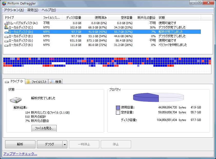216x159 pixels.
Task: Click the ベリファイを中断しました status text
Action: pyautogui.click(x=173, y=45)
